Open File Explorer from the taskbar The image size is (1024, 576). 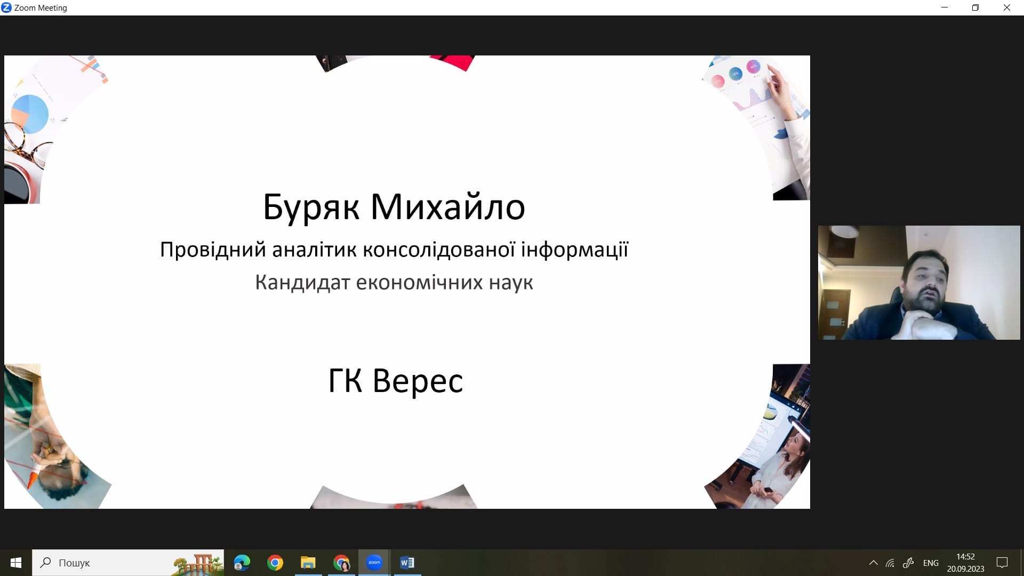pos(308,563)
